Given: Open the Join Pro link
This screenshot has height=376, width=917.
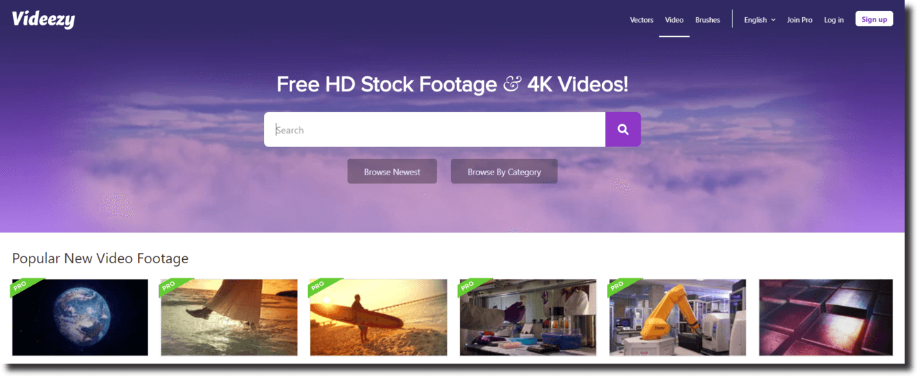Looking at the screenshot, I should point(799,20).
